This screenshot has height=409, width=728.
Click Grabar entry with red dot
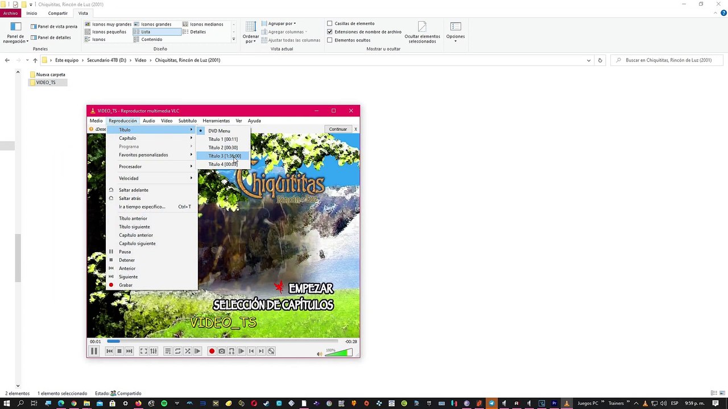[x=152, y=285]
